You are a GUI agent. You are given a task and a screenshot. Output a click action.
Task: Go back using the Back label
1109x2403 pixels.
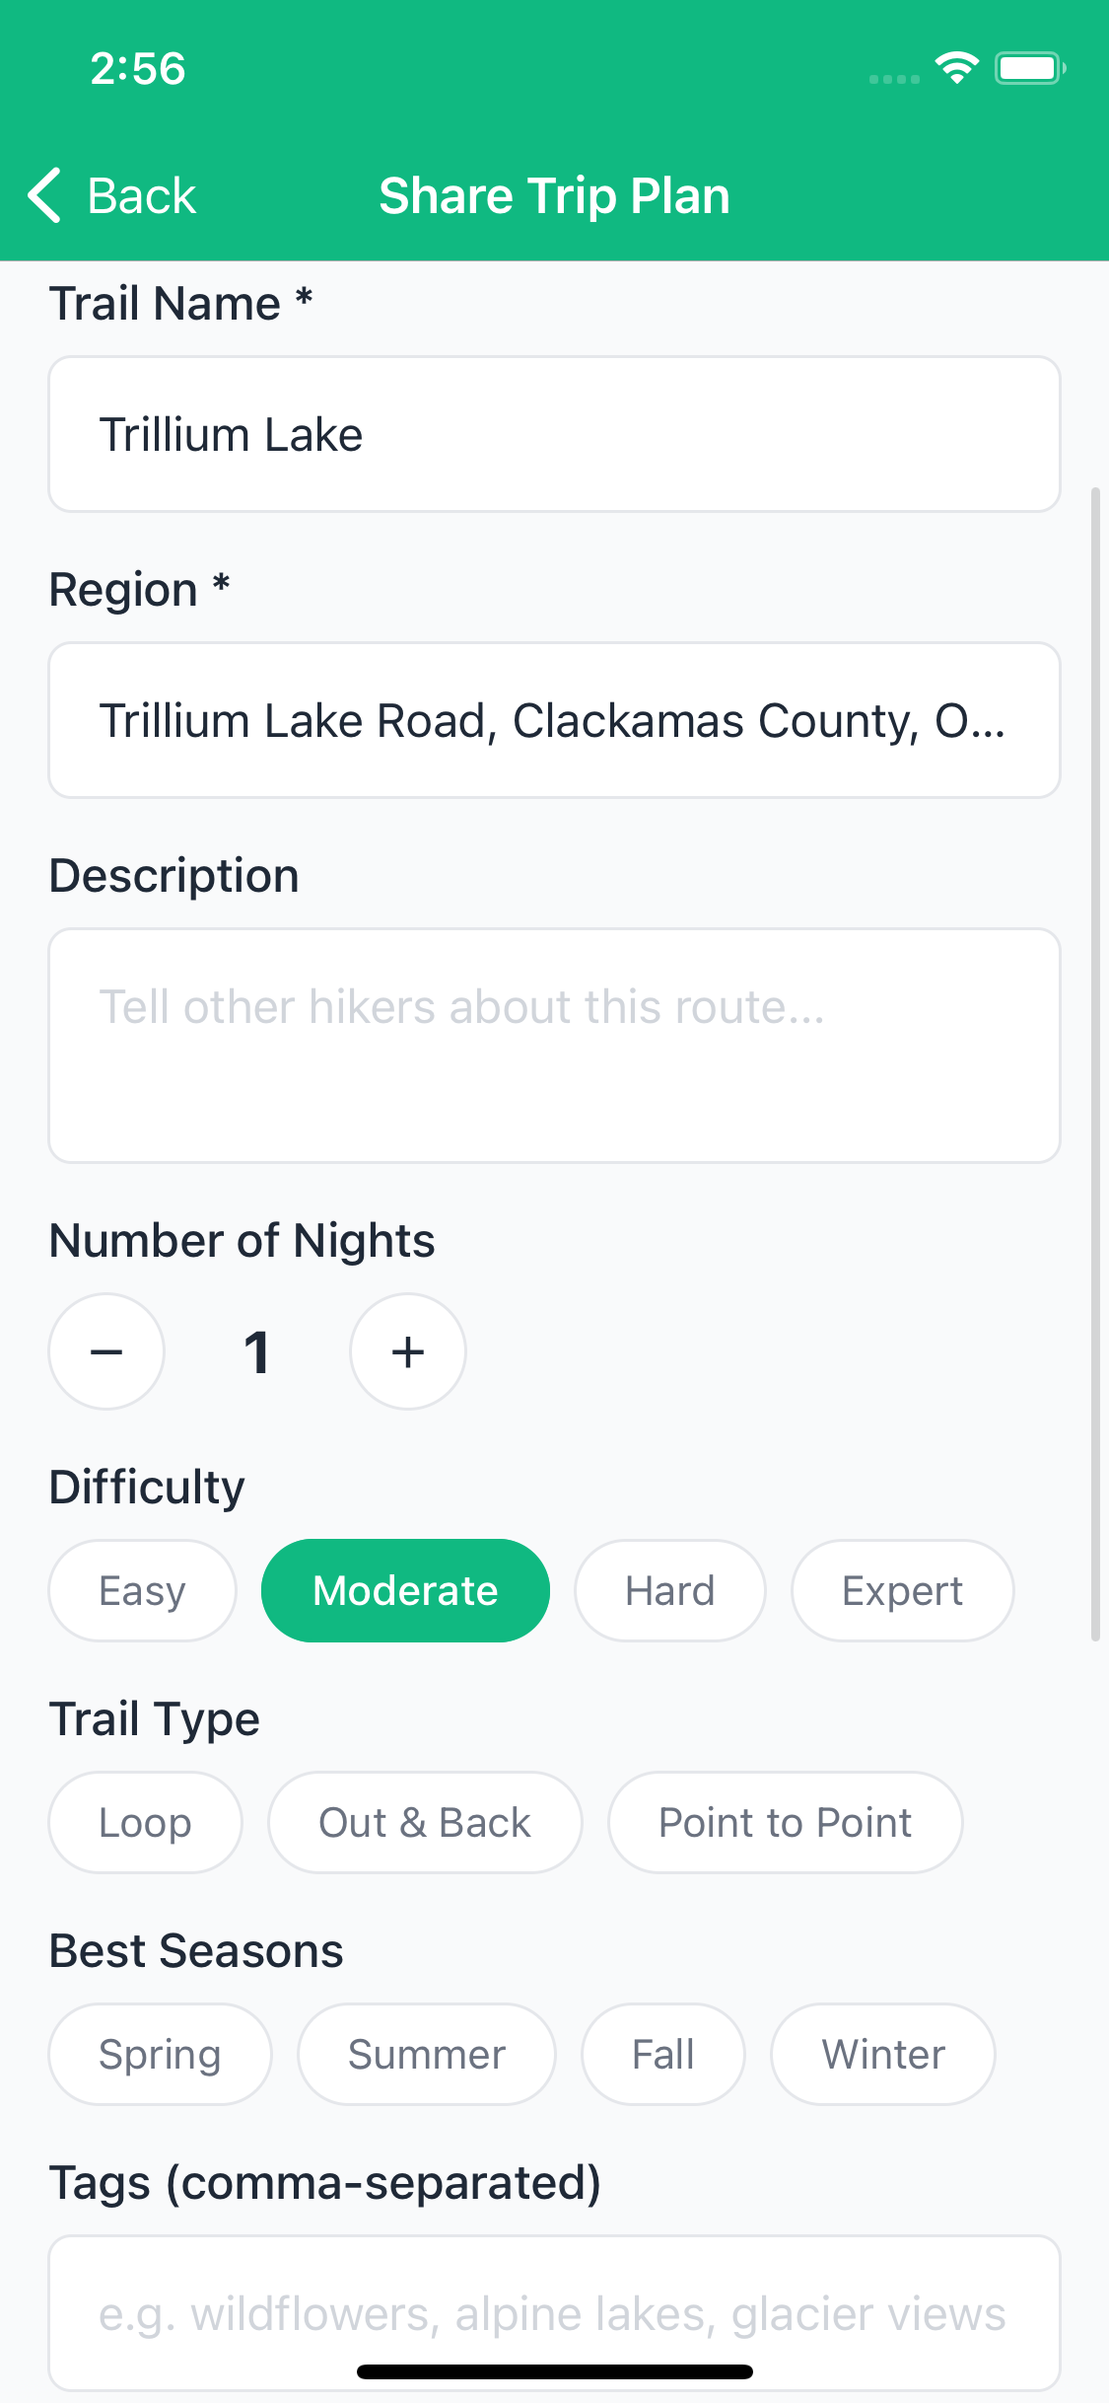140,194
